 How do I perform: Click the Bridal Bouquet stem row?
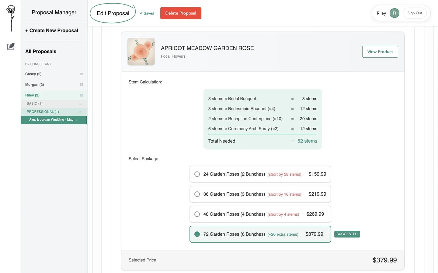tap(263, 99)
